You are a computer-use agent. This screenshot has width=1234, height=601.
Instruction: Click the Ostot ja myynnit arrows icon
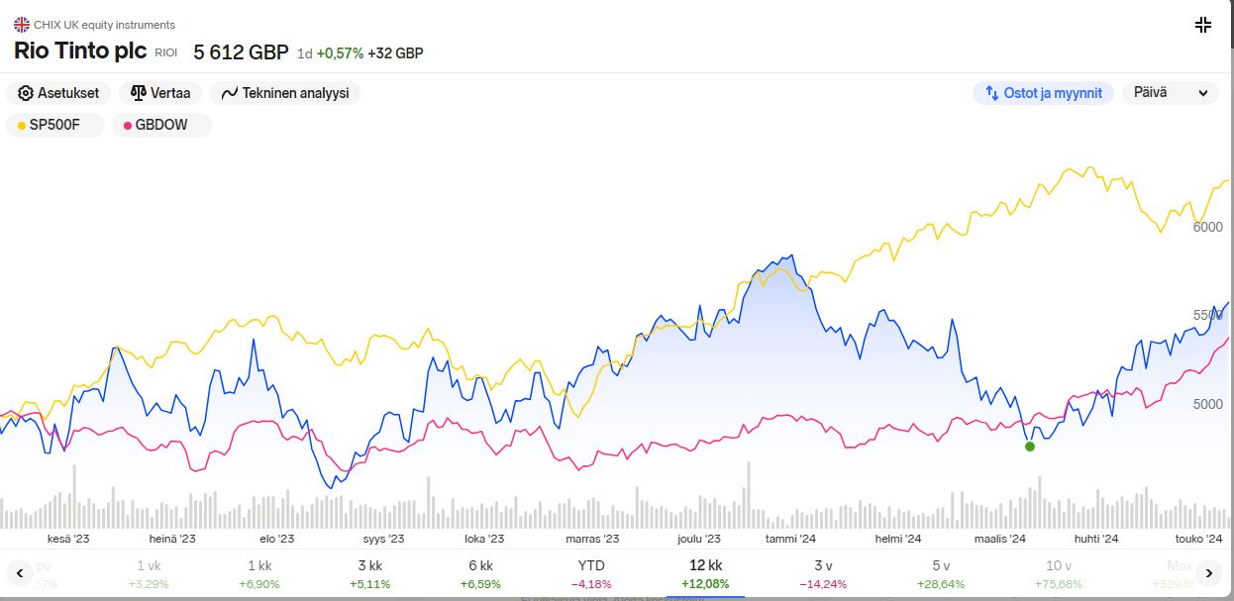coord(991,93)
